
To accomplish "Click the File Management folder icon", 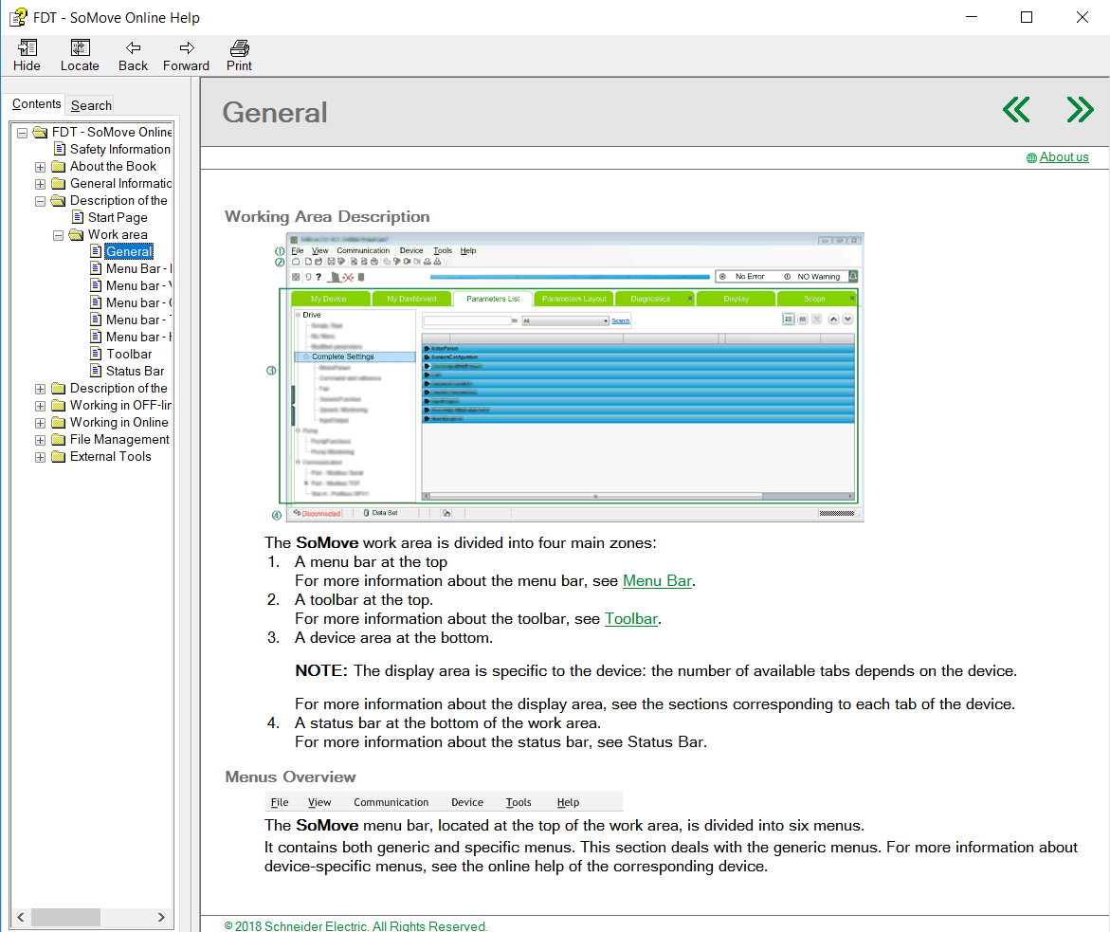I will 59,440.
